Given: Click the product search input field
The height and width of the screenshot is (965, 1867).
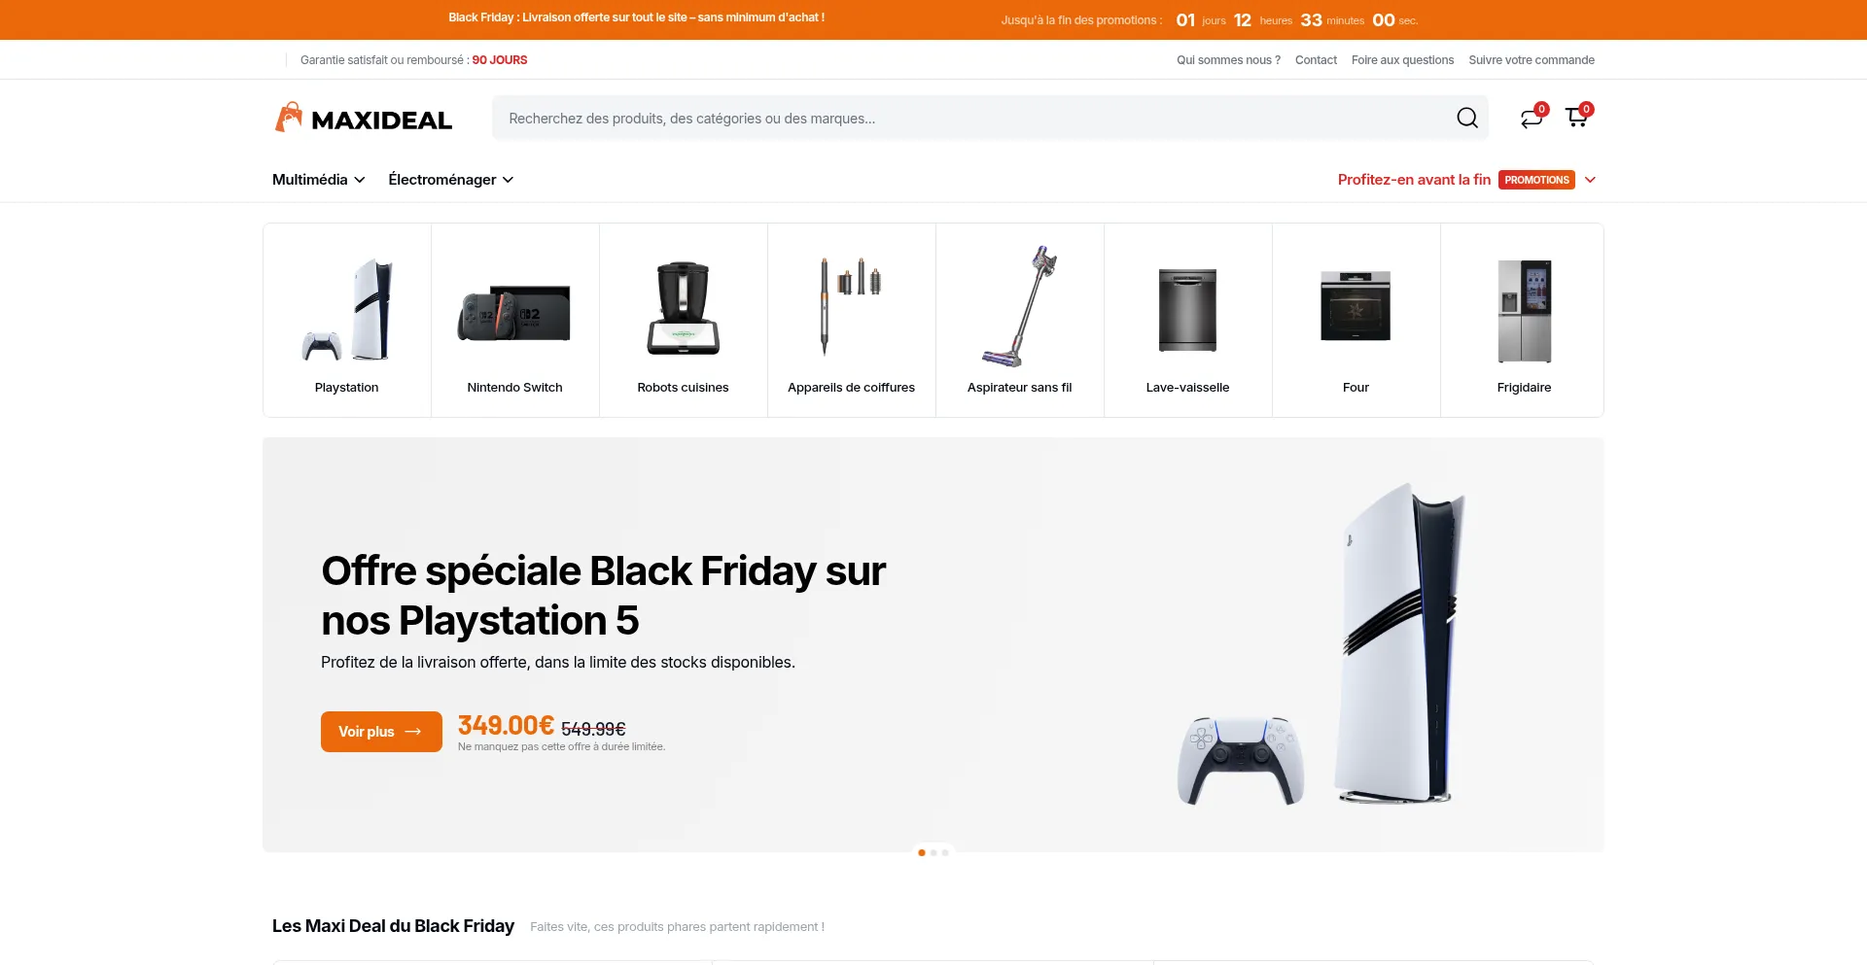Looking at the screenshot, I should coord(972,119).
